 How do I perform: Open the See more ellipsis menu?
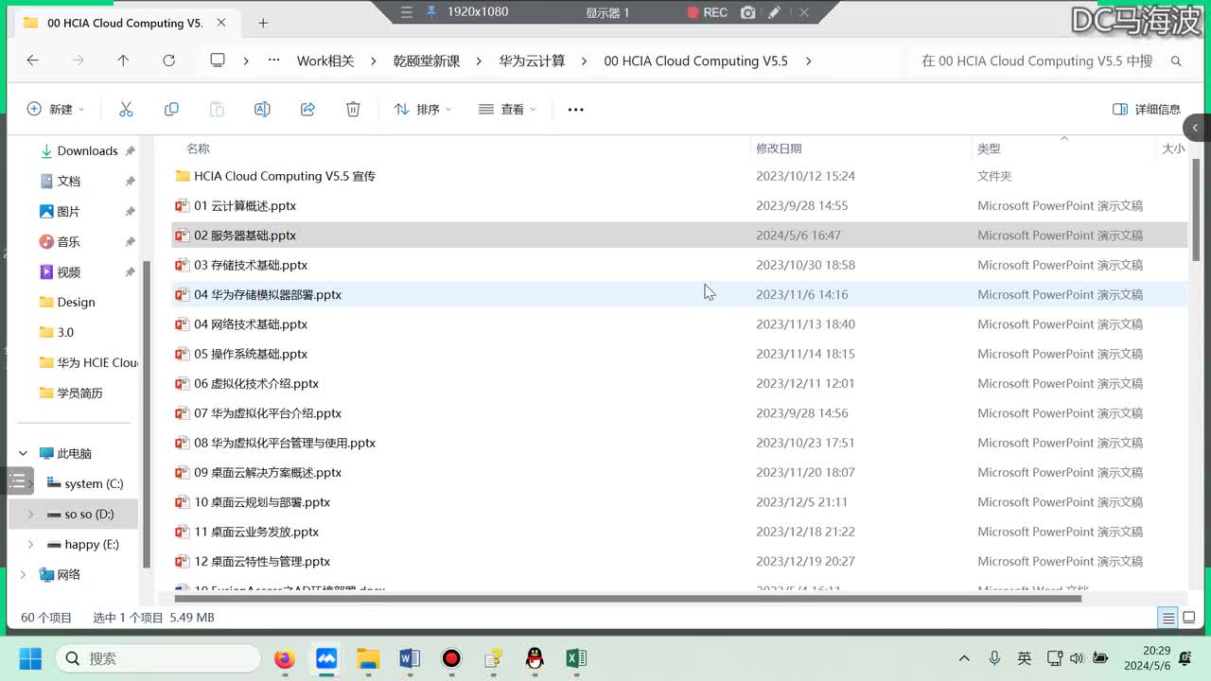coord(575,110)
